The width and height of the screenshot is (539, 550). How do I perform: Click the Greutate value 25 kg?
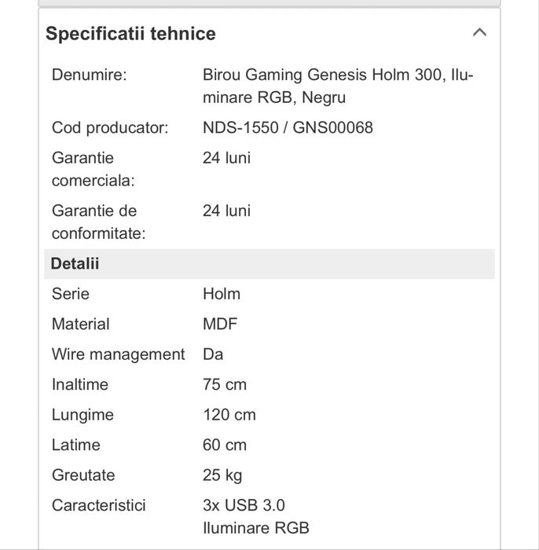(x=222, y=475)
